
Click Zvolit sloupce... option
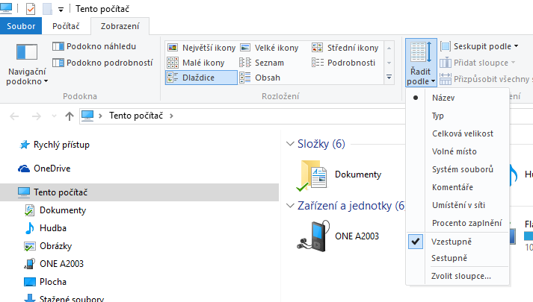(461, 276)
